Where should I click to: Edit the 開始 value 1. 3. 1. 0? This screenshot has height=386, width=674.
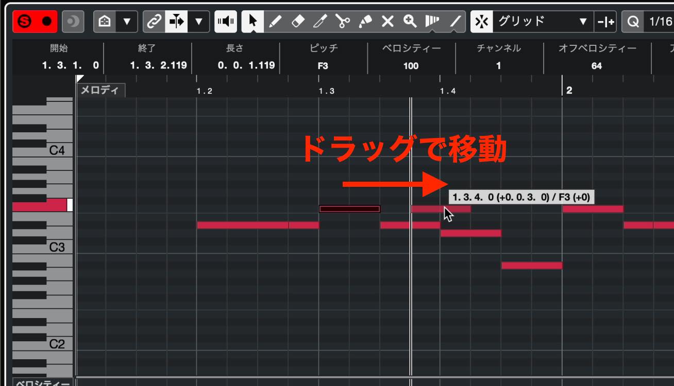(71, 65)
